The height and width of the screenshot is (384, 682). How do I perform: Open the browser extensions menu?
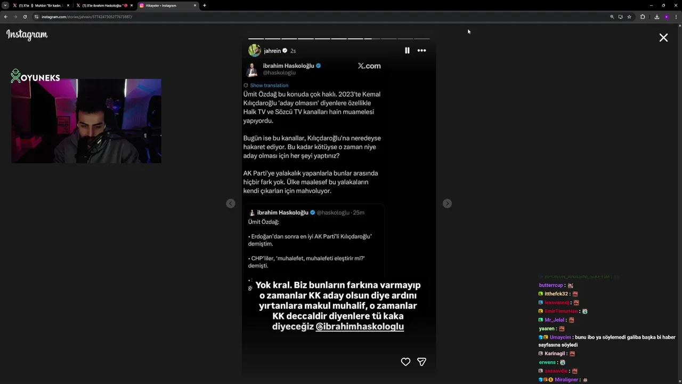643,17
